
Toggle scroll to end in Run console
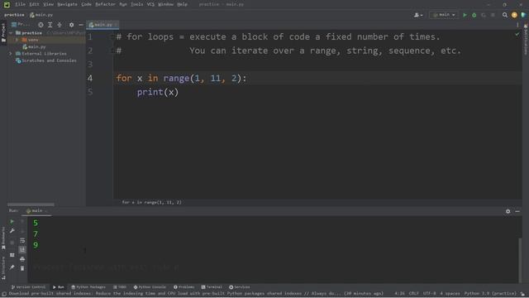tap(22, 249)
